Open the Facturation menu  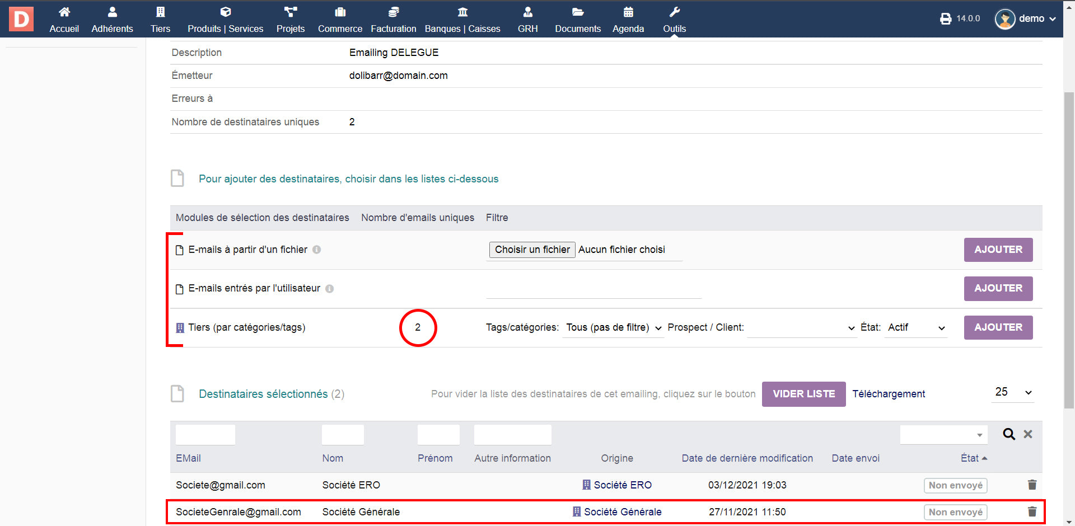(393, 20)
